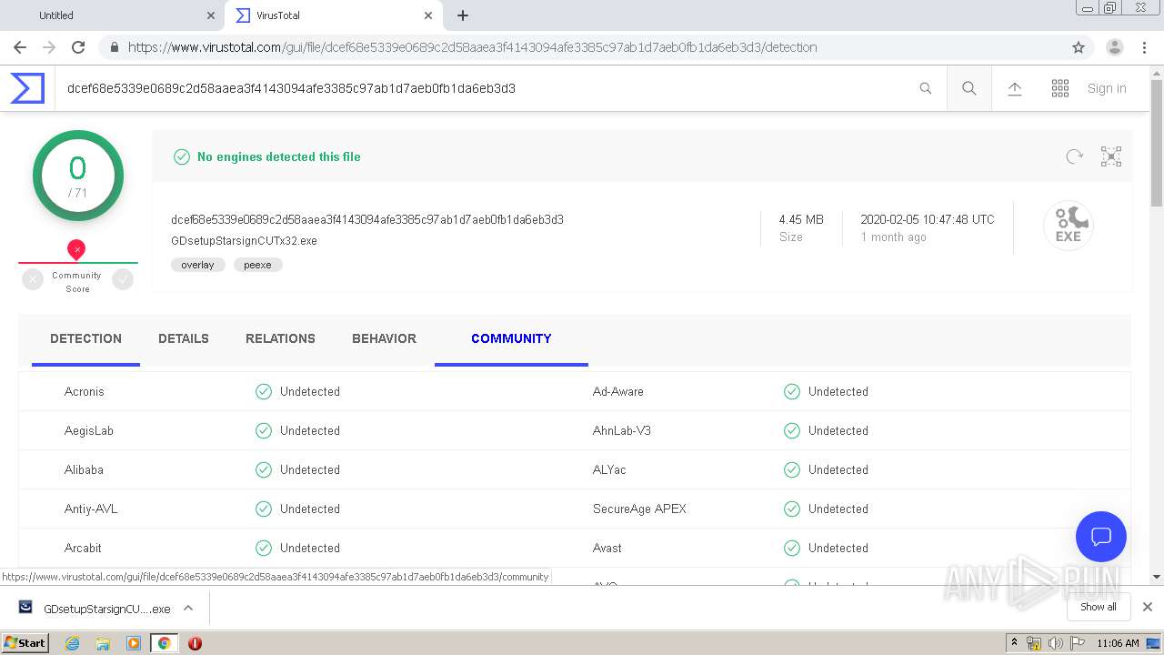Click the green check next to ALYac result

click(x=792, y=469)
